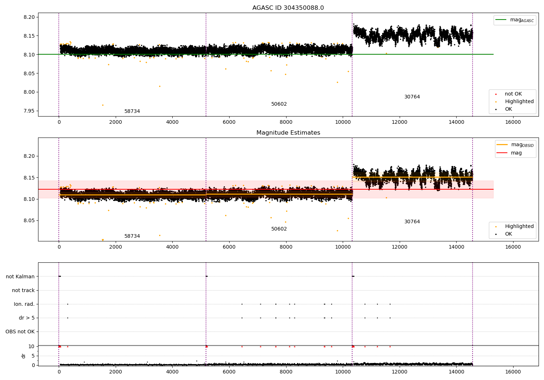Click the 'not Kalman' row label
The width and height of the screenshot is (544, 380).
20,276
